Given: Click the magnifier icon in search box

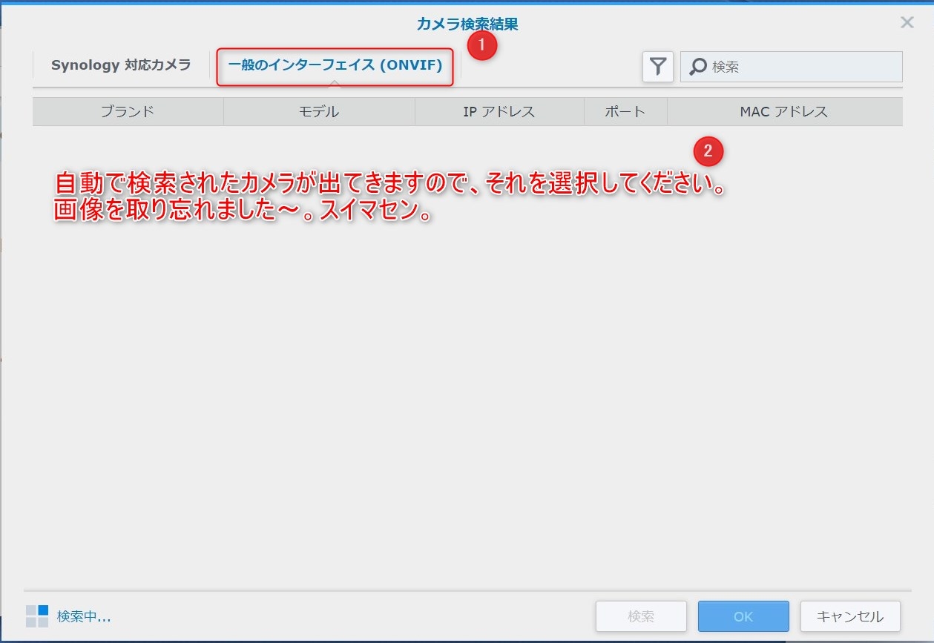Looking at the screenshot, I should 697,67.
